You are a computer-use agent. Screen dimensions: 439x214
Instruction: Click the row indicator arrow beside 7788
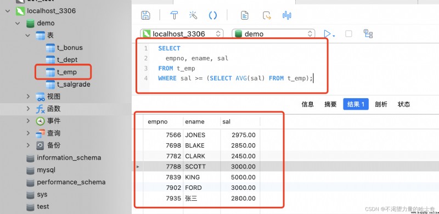(x=138, y=167)
